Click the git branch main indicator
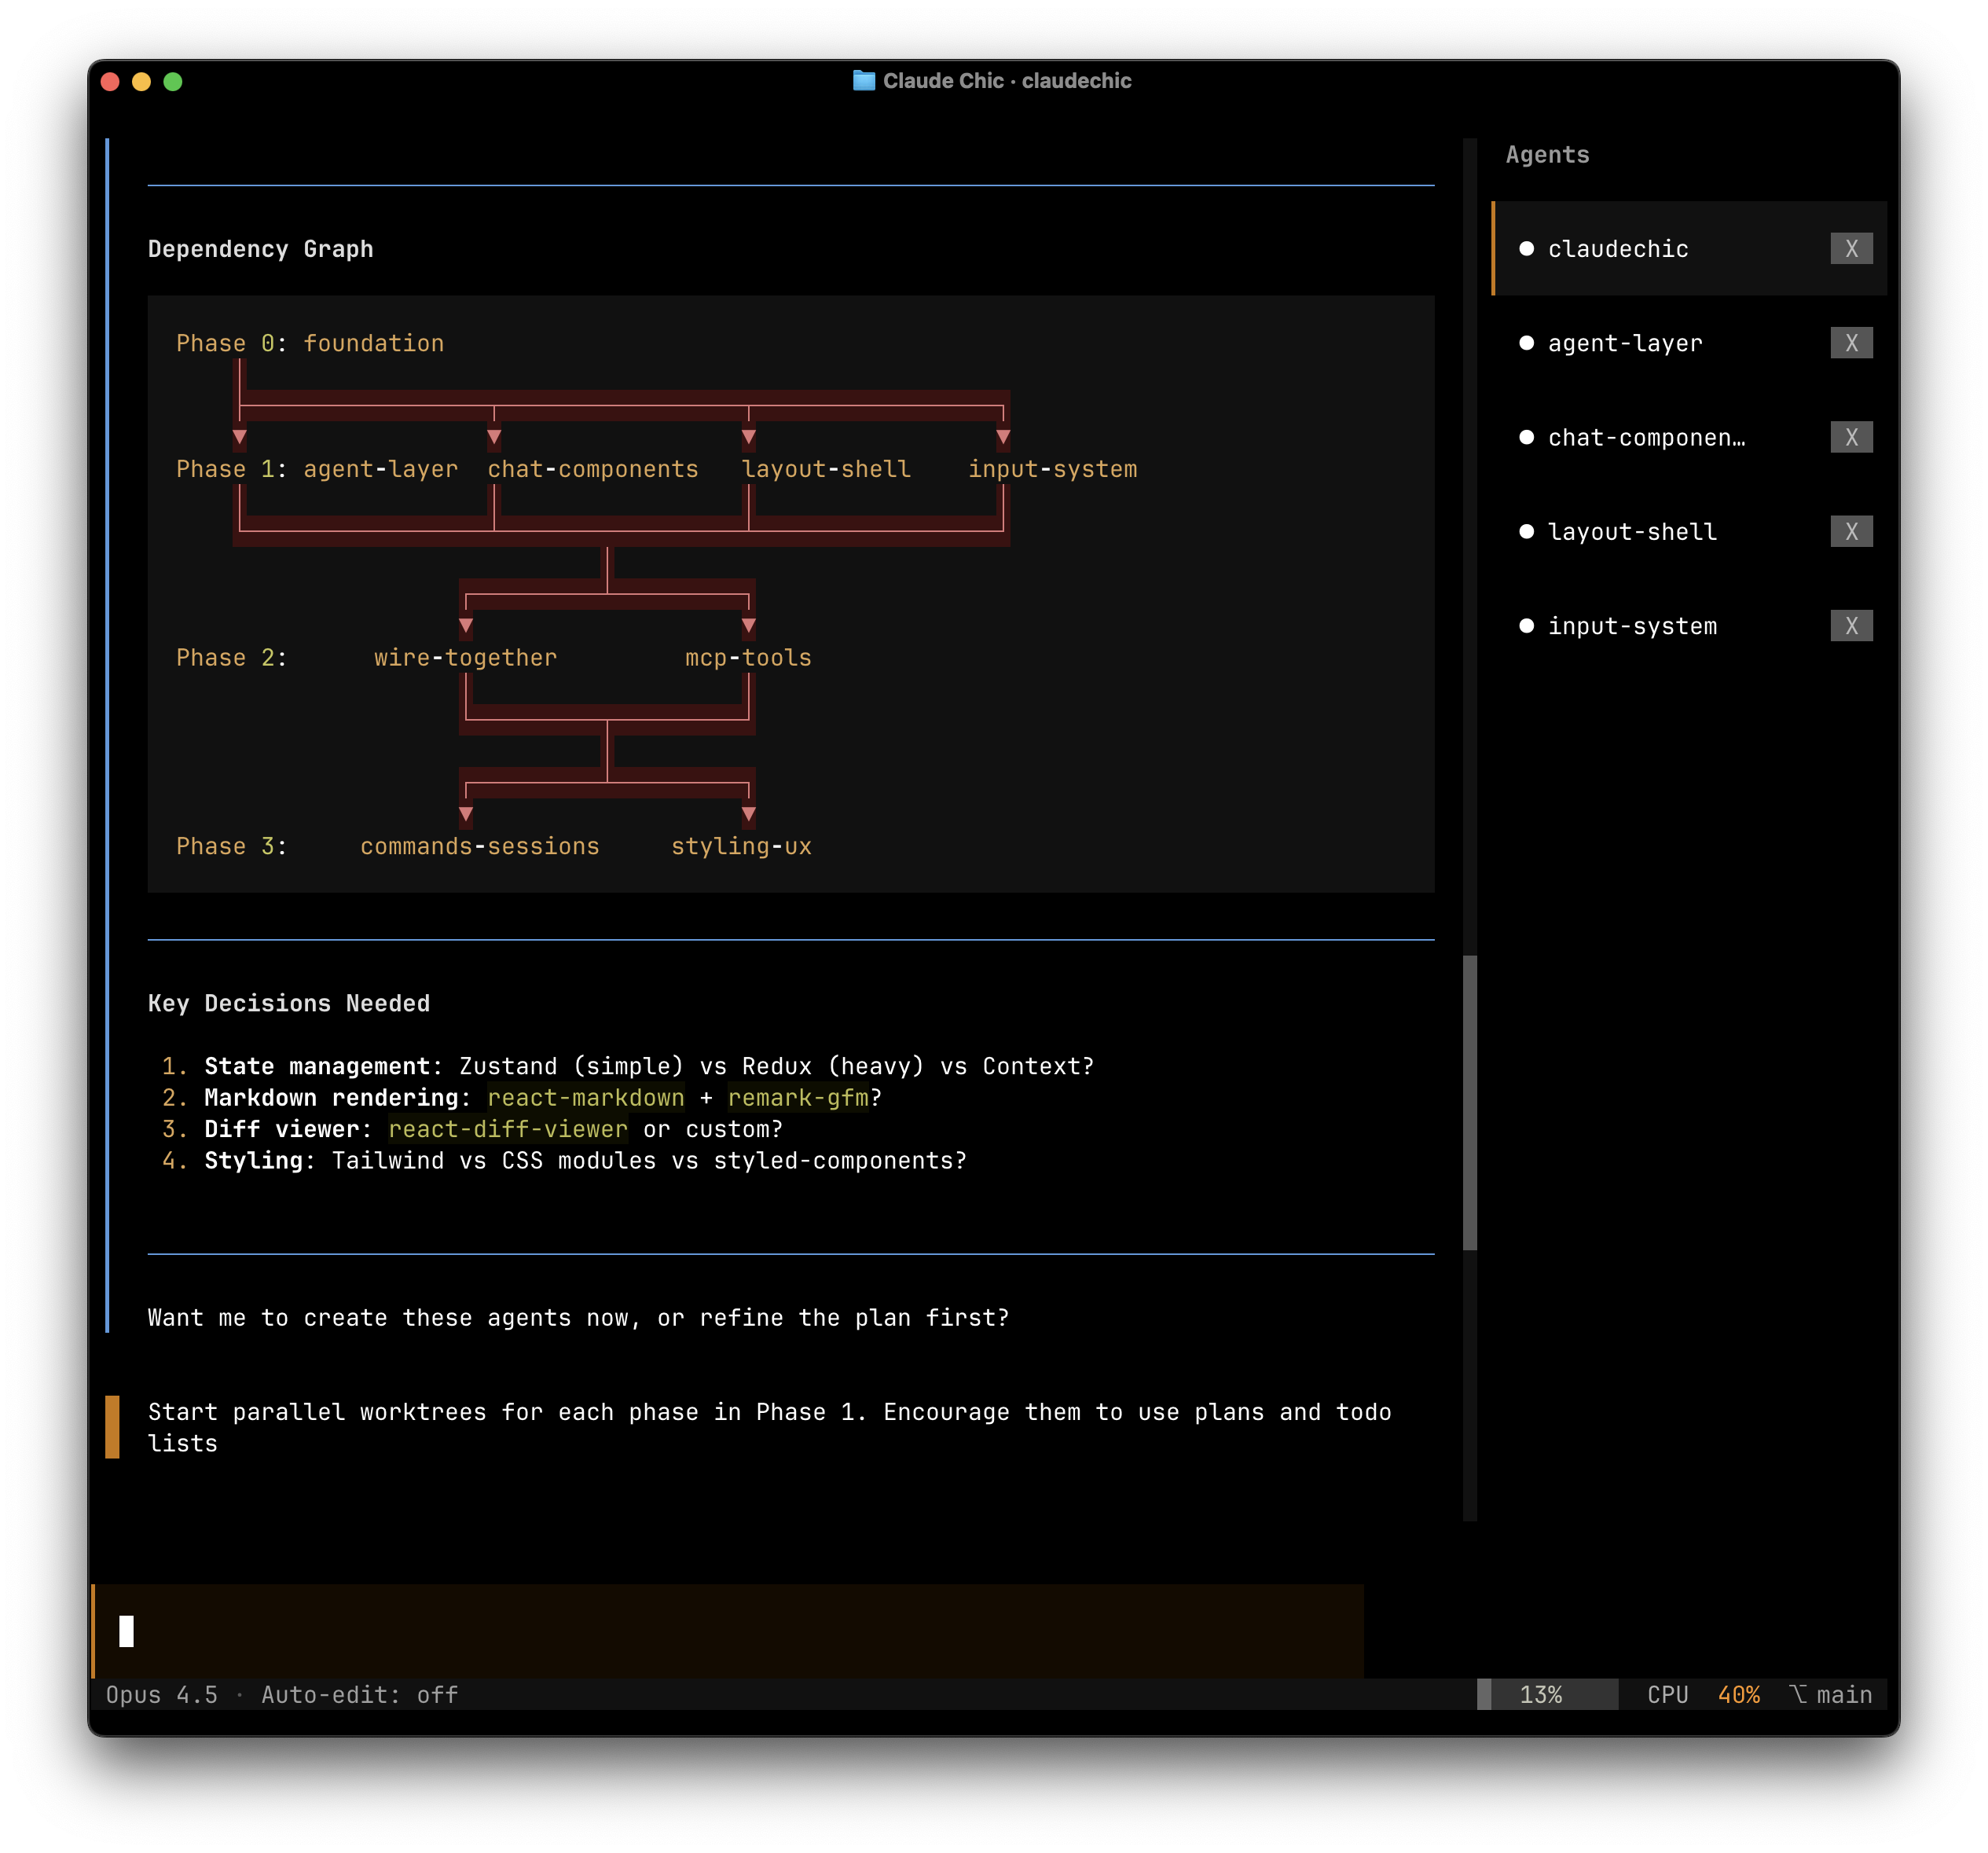Screen dimensions: 1988x1853 click(1830, 1695)
